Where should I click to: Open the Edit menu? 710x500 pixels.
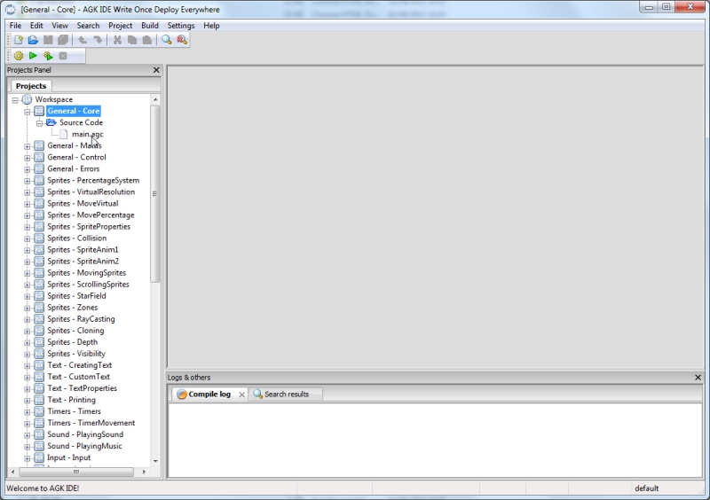pos(36,26)
